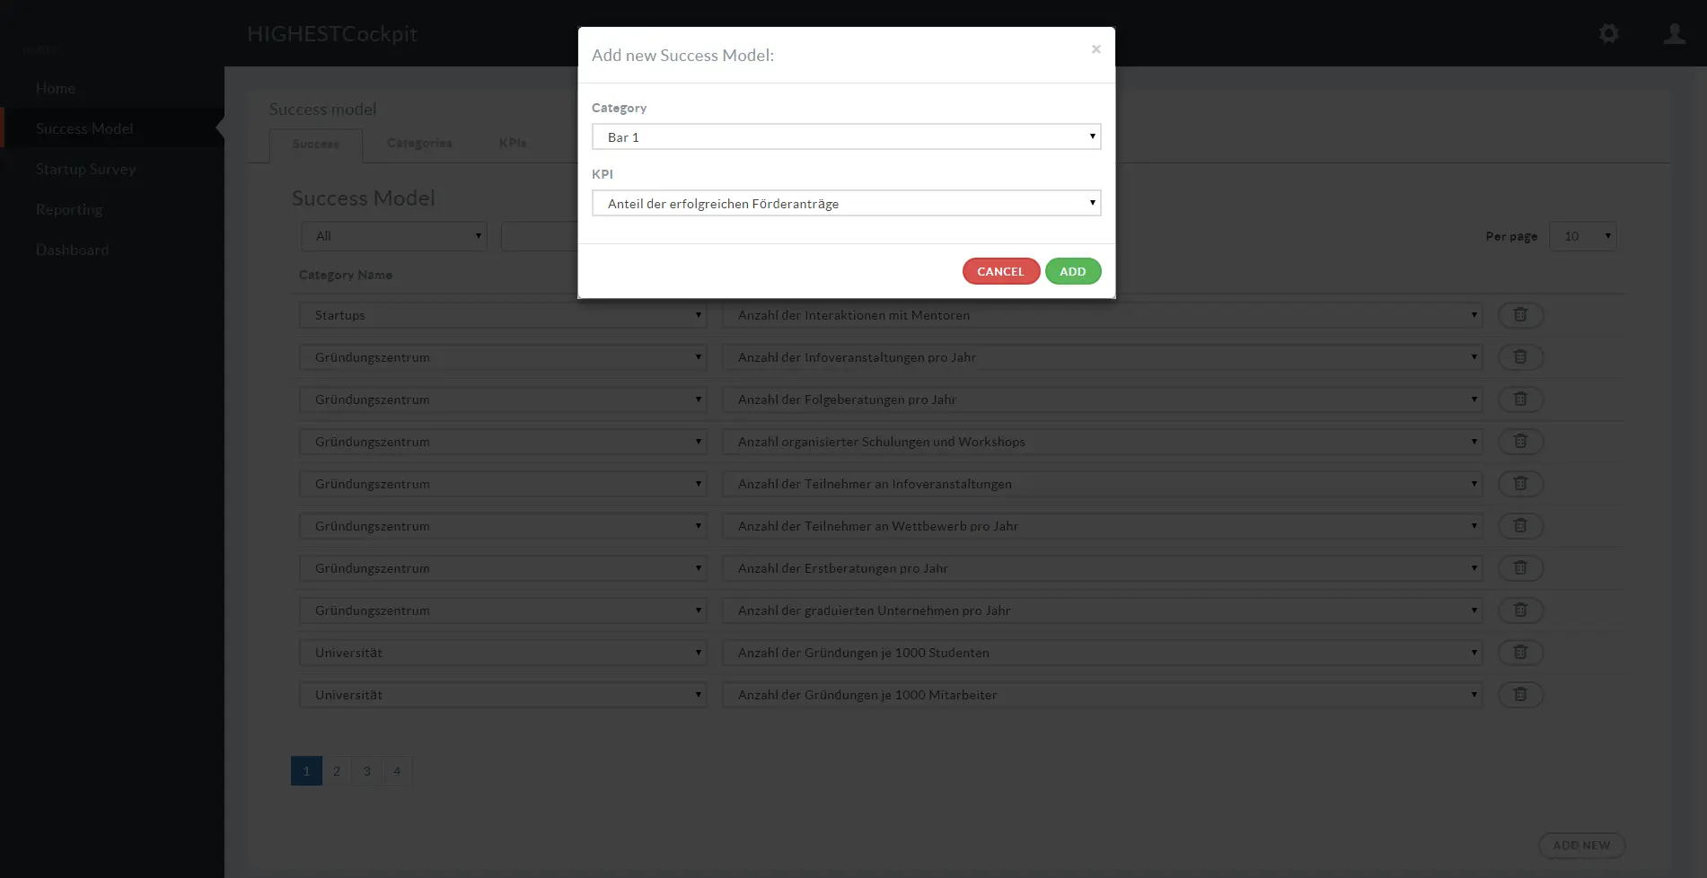Go to page 3 in pagination
The width and height of the screenshot is (1707, 878).
click(x=366, y=771)
